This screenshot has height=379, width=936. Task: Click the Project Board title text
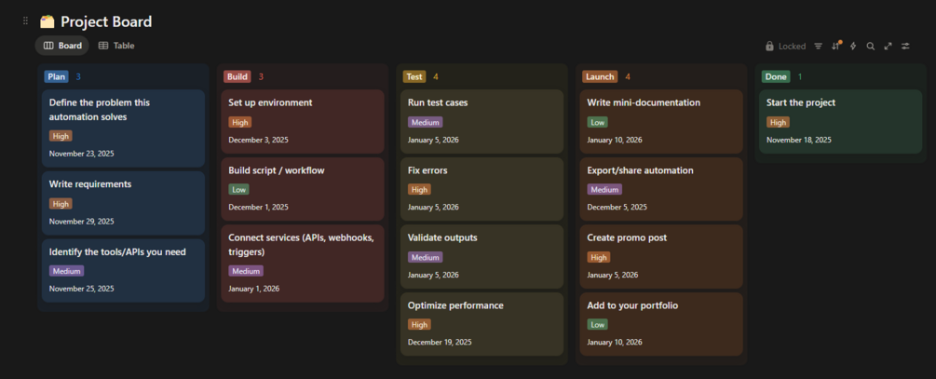click(106, 21)
